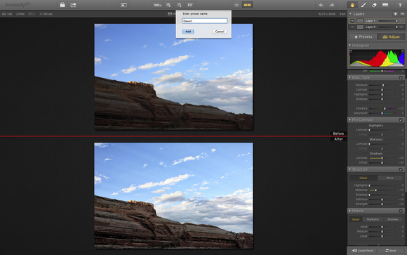Click the preset name input field
Image resolution: width=407 pixels, height=255 pixels.
pos(205,21)
